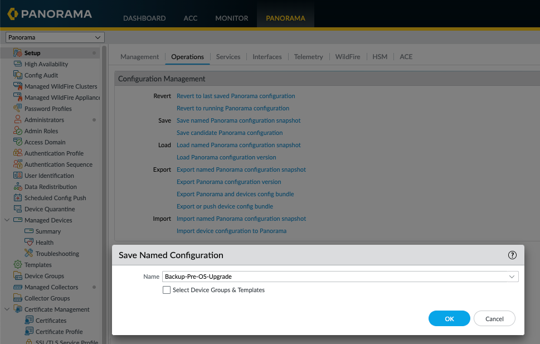540x344 pixels.
Task: Open the Panorama context dropdown
Action: (x=55, y=37)
